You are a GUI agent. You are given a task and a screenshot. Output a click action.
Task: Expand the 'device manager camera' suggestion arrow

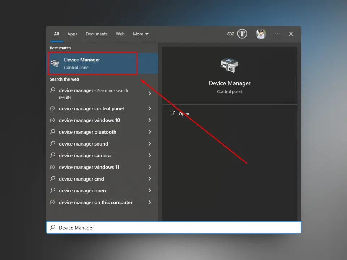(149, 155)
